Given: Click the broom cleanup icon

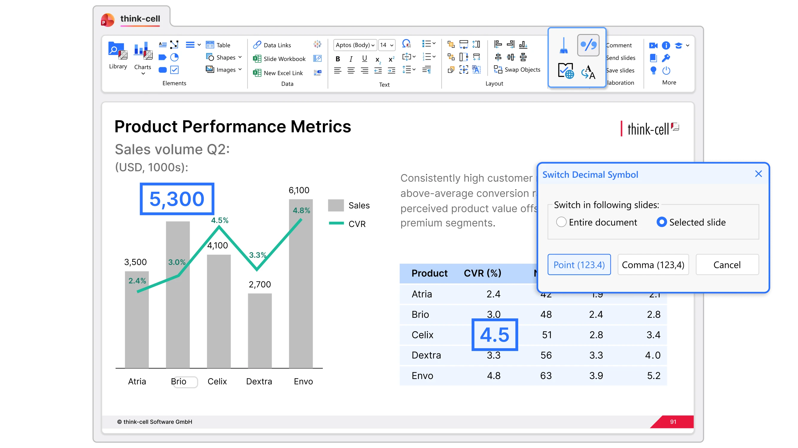Looking at the screenshot, I should (563, 46).
